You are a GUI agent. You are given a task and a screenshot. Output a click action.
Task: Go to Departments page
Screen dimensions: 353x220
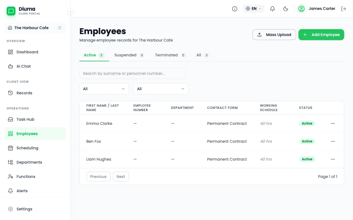point(35,162)
